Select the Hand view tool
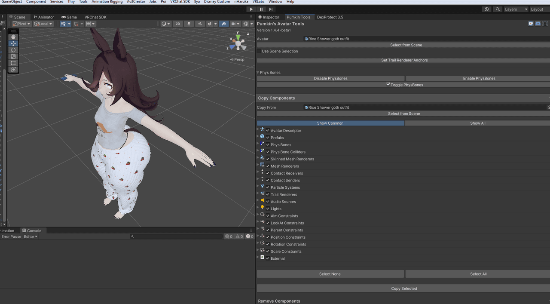This screenshot has height=304, width=550. (13, 37)
